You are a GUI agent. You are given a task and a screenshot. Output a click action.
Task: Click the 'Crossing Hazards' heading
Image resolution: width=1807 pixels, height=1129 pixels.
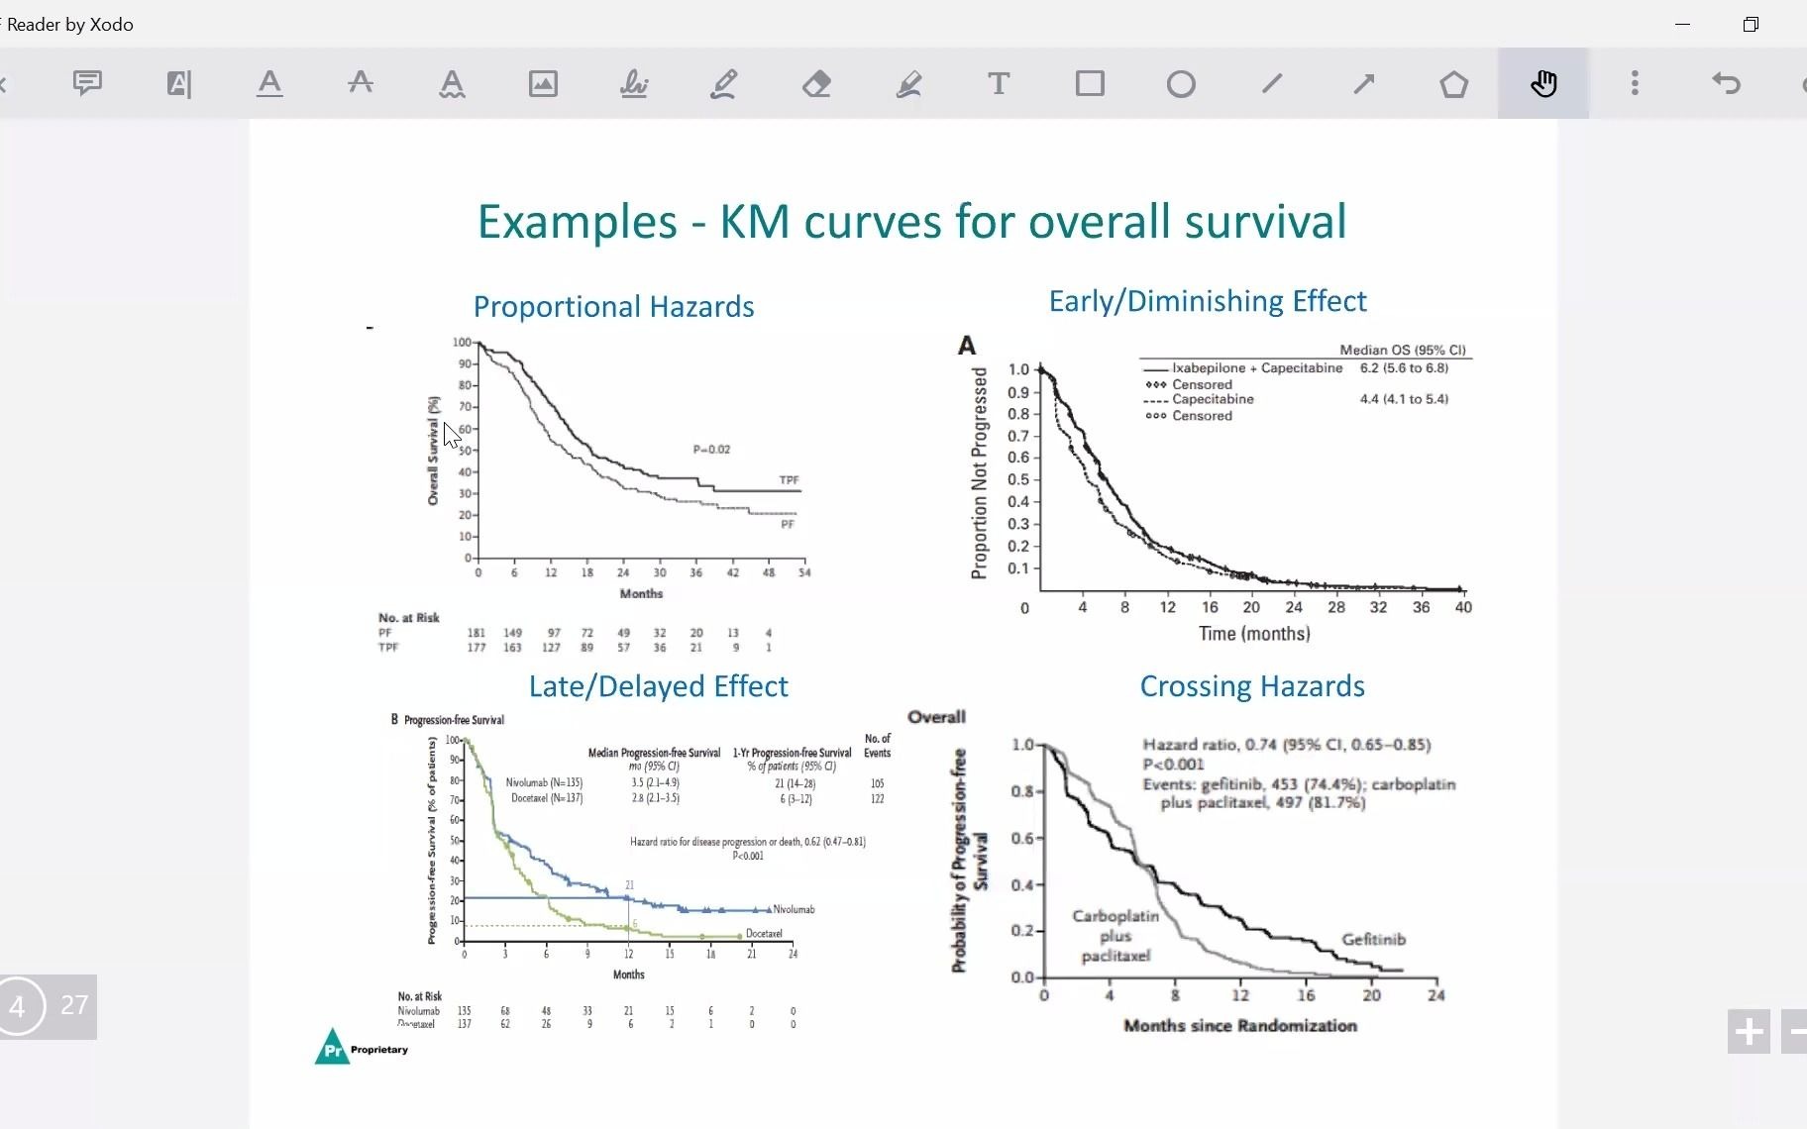(1252, 686)
